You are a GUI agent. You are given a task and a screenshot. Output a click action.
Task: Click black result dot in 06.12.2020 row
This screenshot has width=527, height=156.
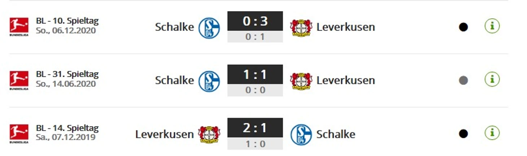[463, 27]
